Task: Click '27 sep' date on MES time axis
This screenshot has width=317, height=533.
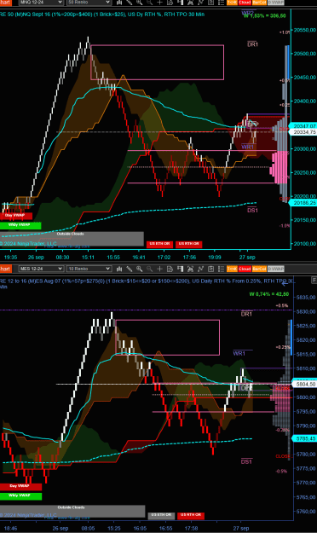Action: 241,528
